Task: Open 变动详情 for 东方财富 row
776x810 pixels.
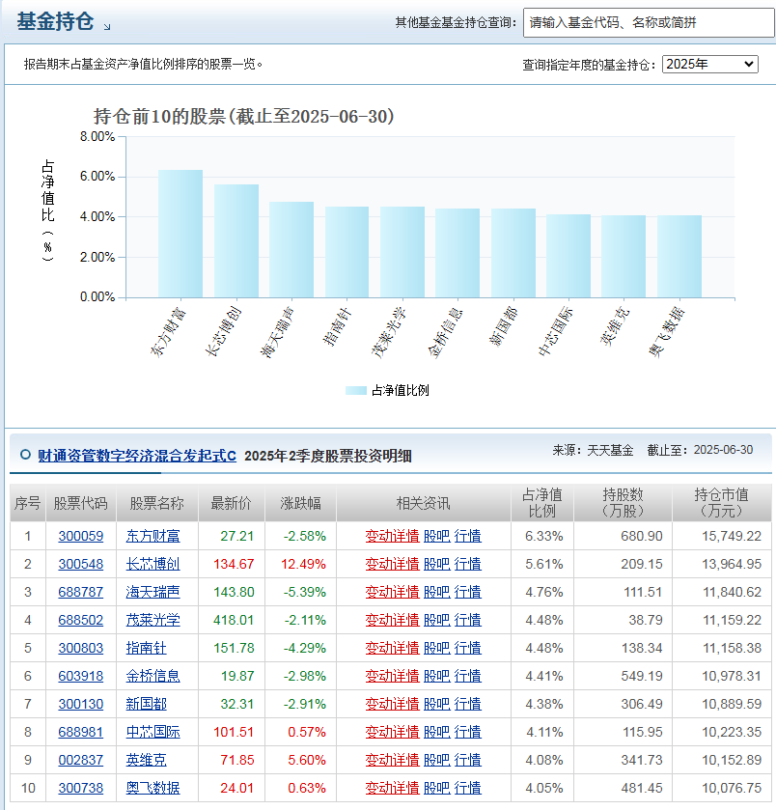Action: [393, 536]
